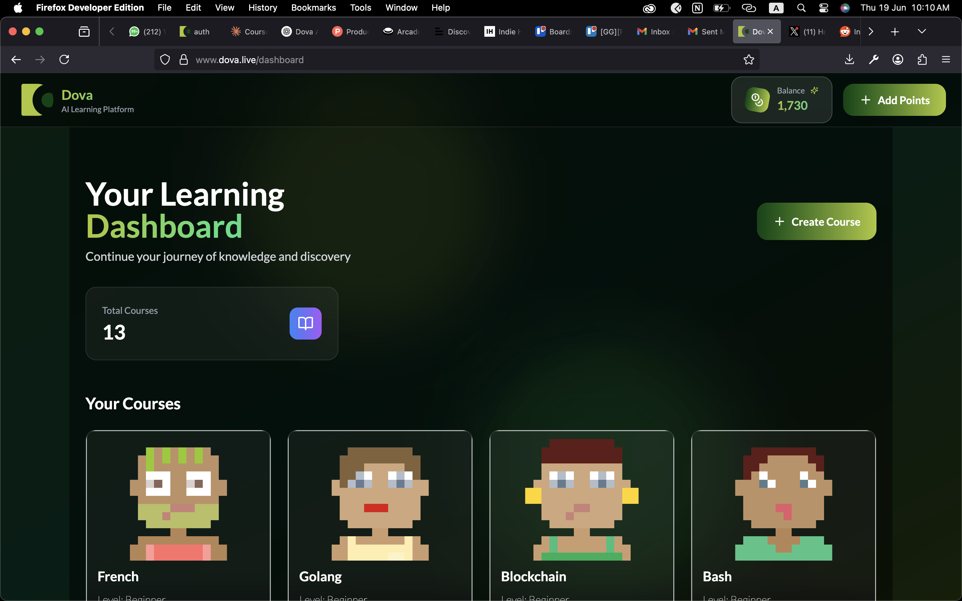Switch to the Inbox Gmail tab

click(x=654, y=32)
